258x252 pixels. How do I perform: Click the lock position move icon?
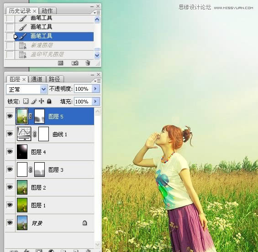tap(41, 101)
